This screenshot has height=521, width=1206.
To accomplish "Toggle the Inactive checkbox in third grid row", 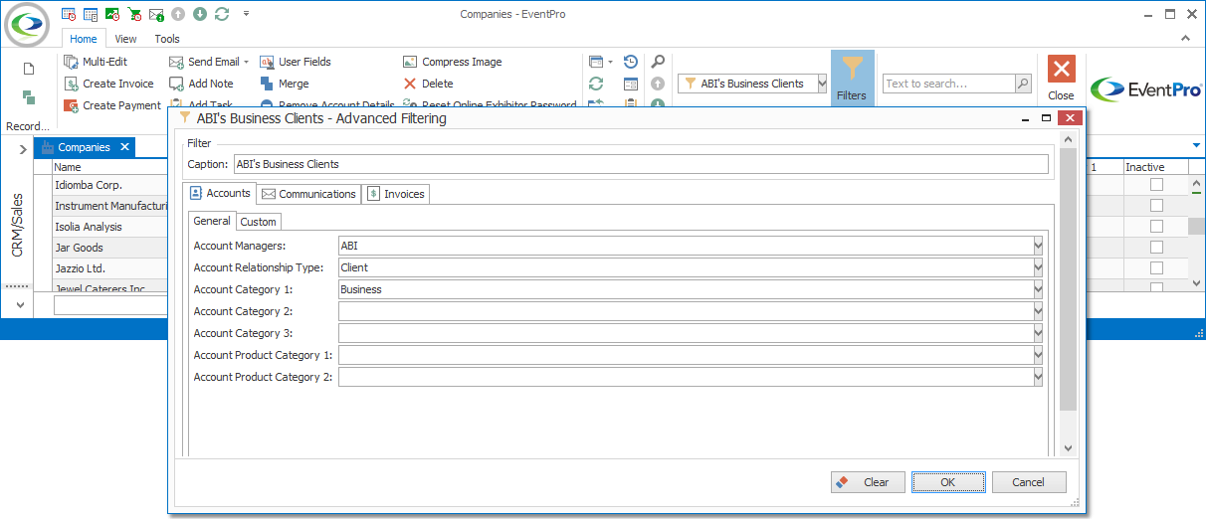I will click(x=1156, y=227).
